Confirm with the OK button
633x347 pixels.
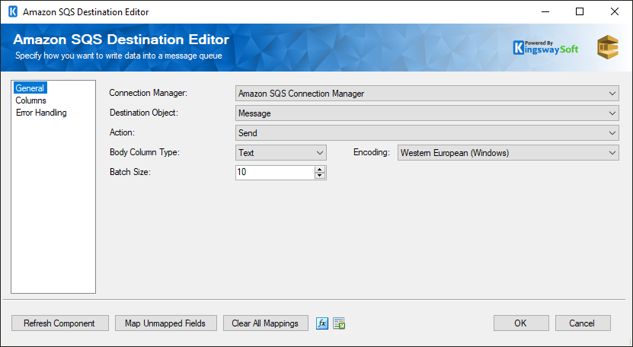521,323
